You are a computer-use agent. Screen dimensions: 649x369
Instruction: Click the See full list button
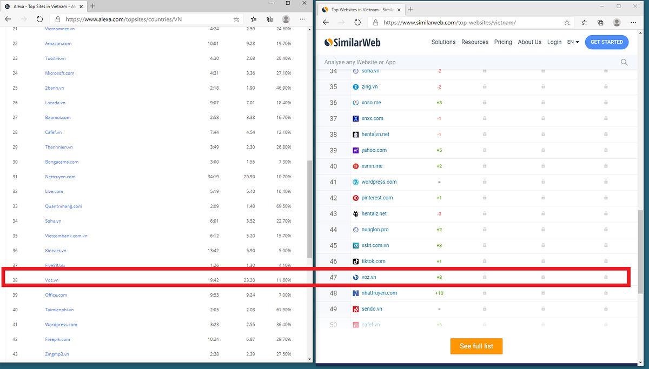(x=476, y=346)
